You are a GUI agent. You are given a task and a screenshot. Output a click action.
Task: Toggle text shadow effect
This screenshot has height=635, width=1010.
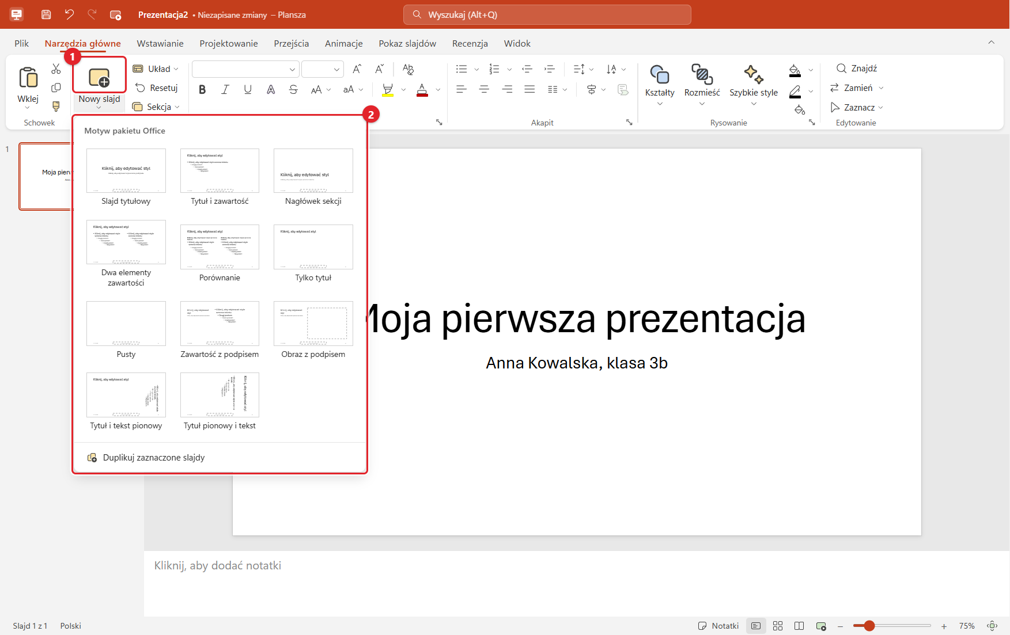tap(271, 89)
